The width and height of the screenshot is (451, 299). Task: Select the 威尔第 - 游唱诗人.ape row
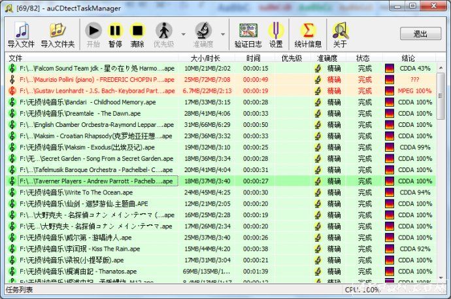pyautogui.click(x=220, y=237)
